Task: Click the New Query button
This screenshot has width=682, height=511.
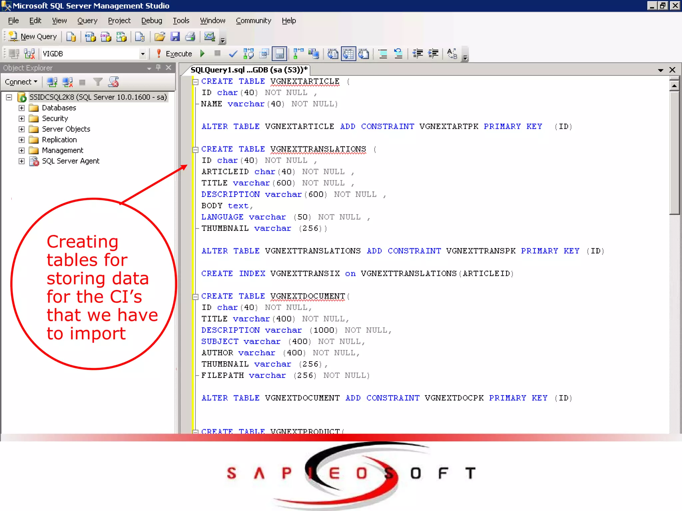Action: coord(33,37)
